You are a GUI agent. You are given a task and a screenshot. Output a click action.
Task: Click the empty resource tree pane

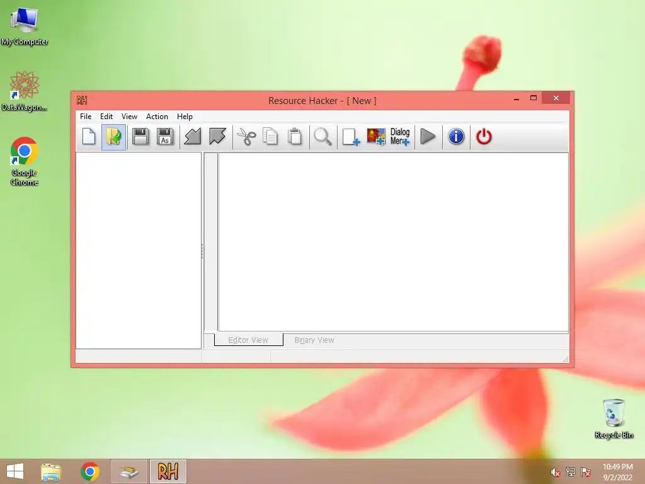139,250
